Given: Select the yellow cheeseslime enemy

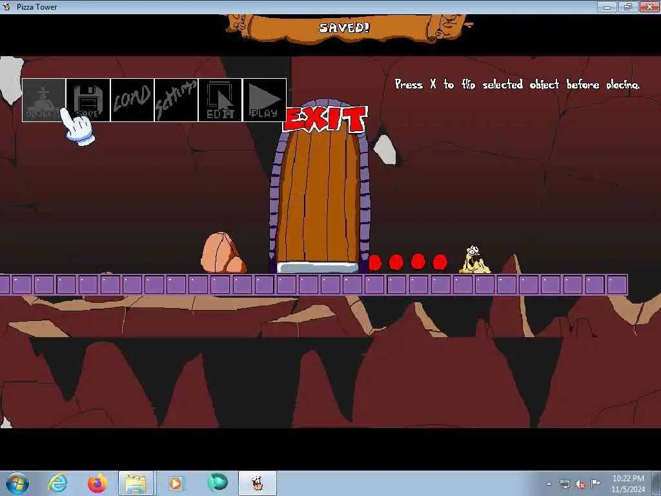Looking at the screenshot, I should coord(474,260).
